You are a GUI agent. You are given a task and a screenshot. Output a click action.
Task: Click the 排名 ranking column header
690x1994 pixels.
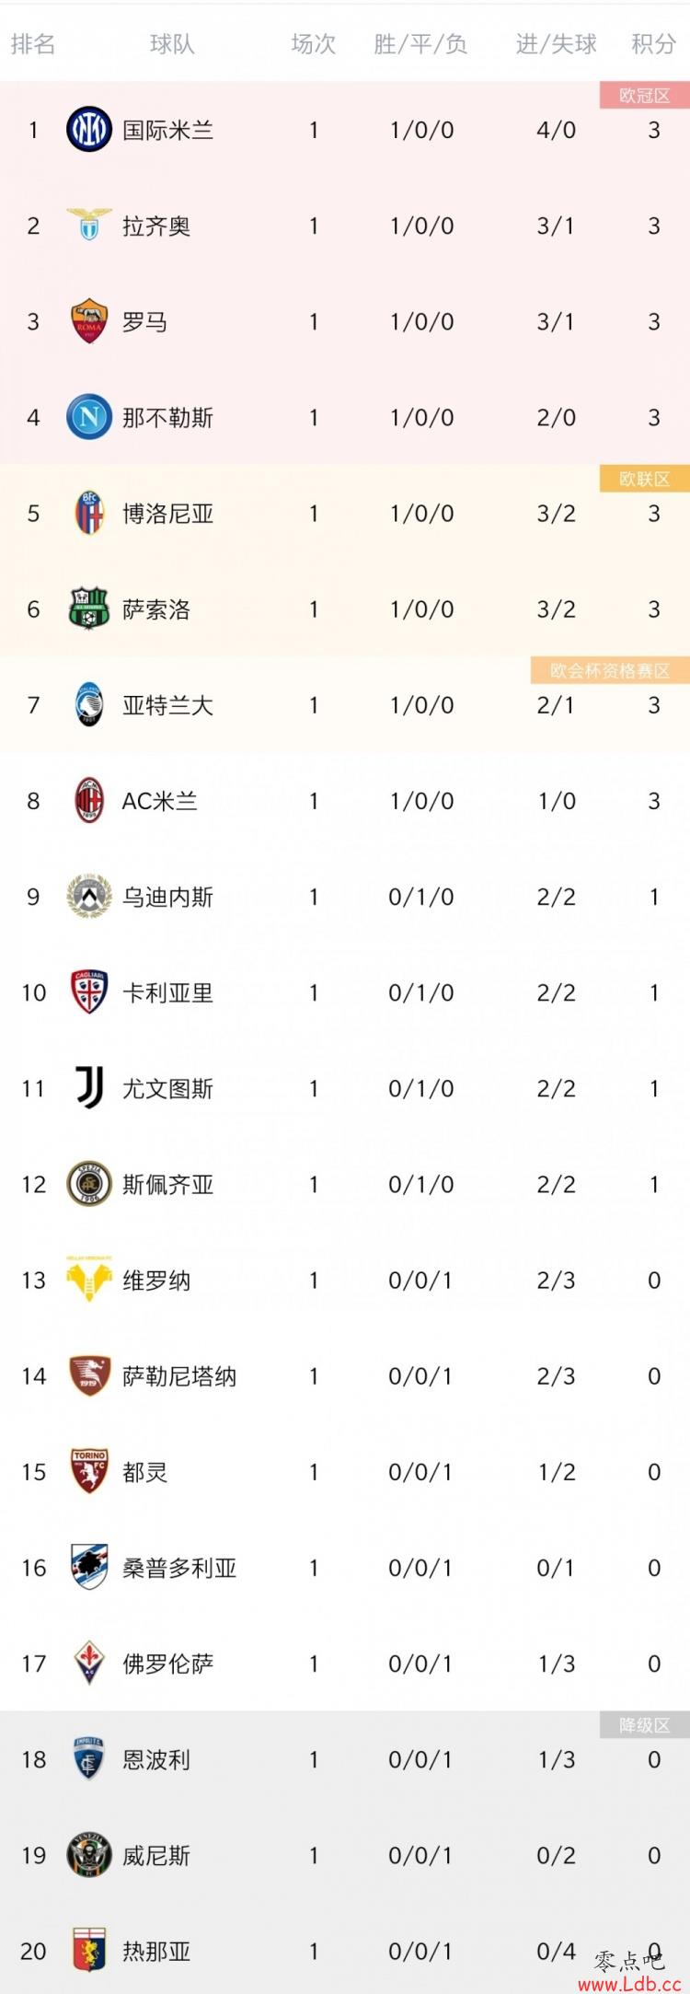[33, 44]
